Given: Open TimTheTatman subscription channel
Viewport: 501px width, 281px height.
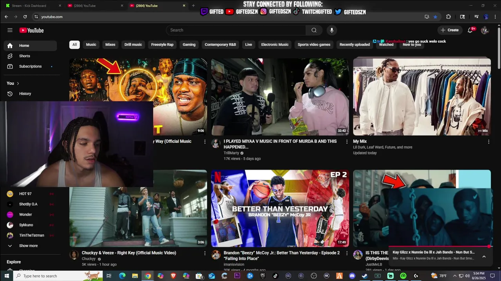Looking at the screenshot, I should click(x=30, y=235).
